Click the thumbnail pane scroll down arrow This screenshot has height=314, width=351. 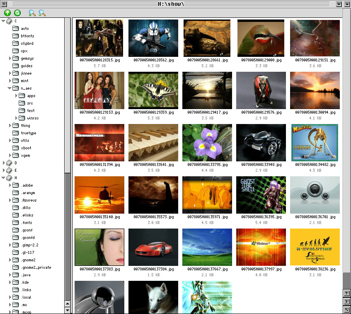tap(346, 302)
